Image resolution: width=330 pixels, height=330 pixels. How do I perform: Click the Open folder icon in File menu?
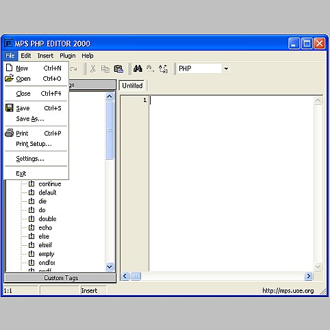9,78
